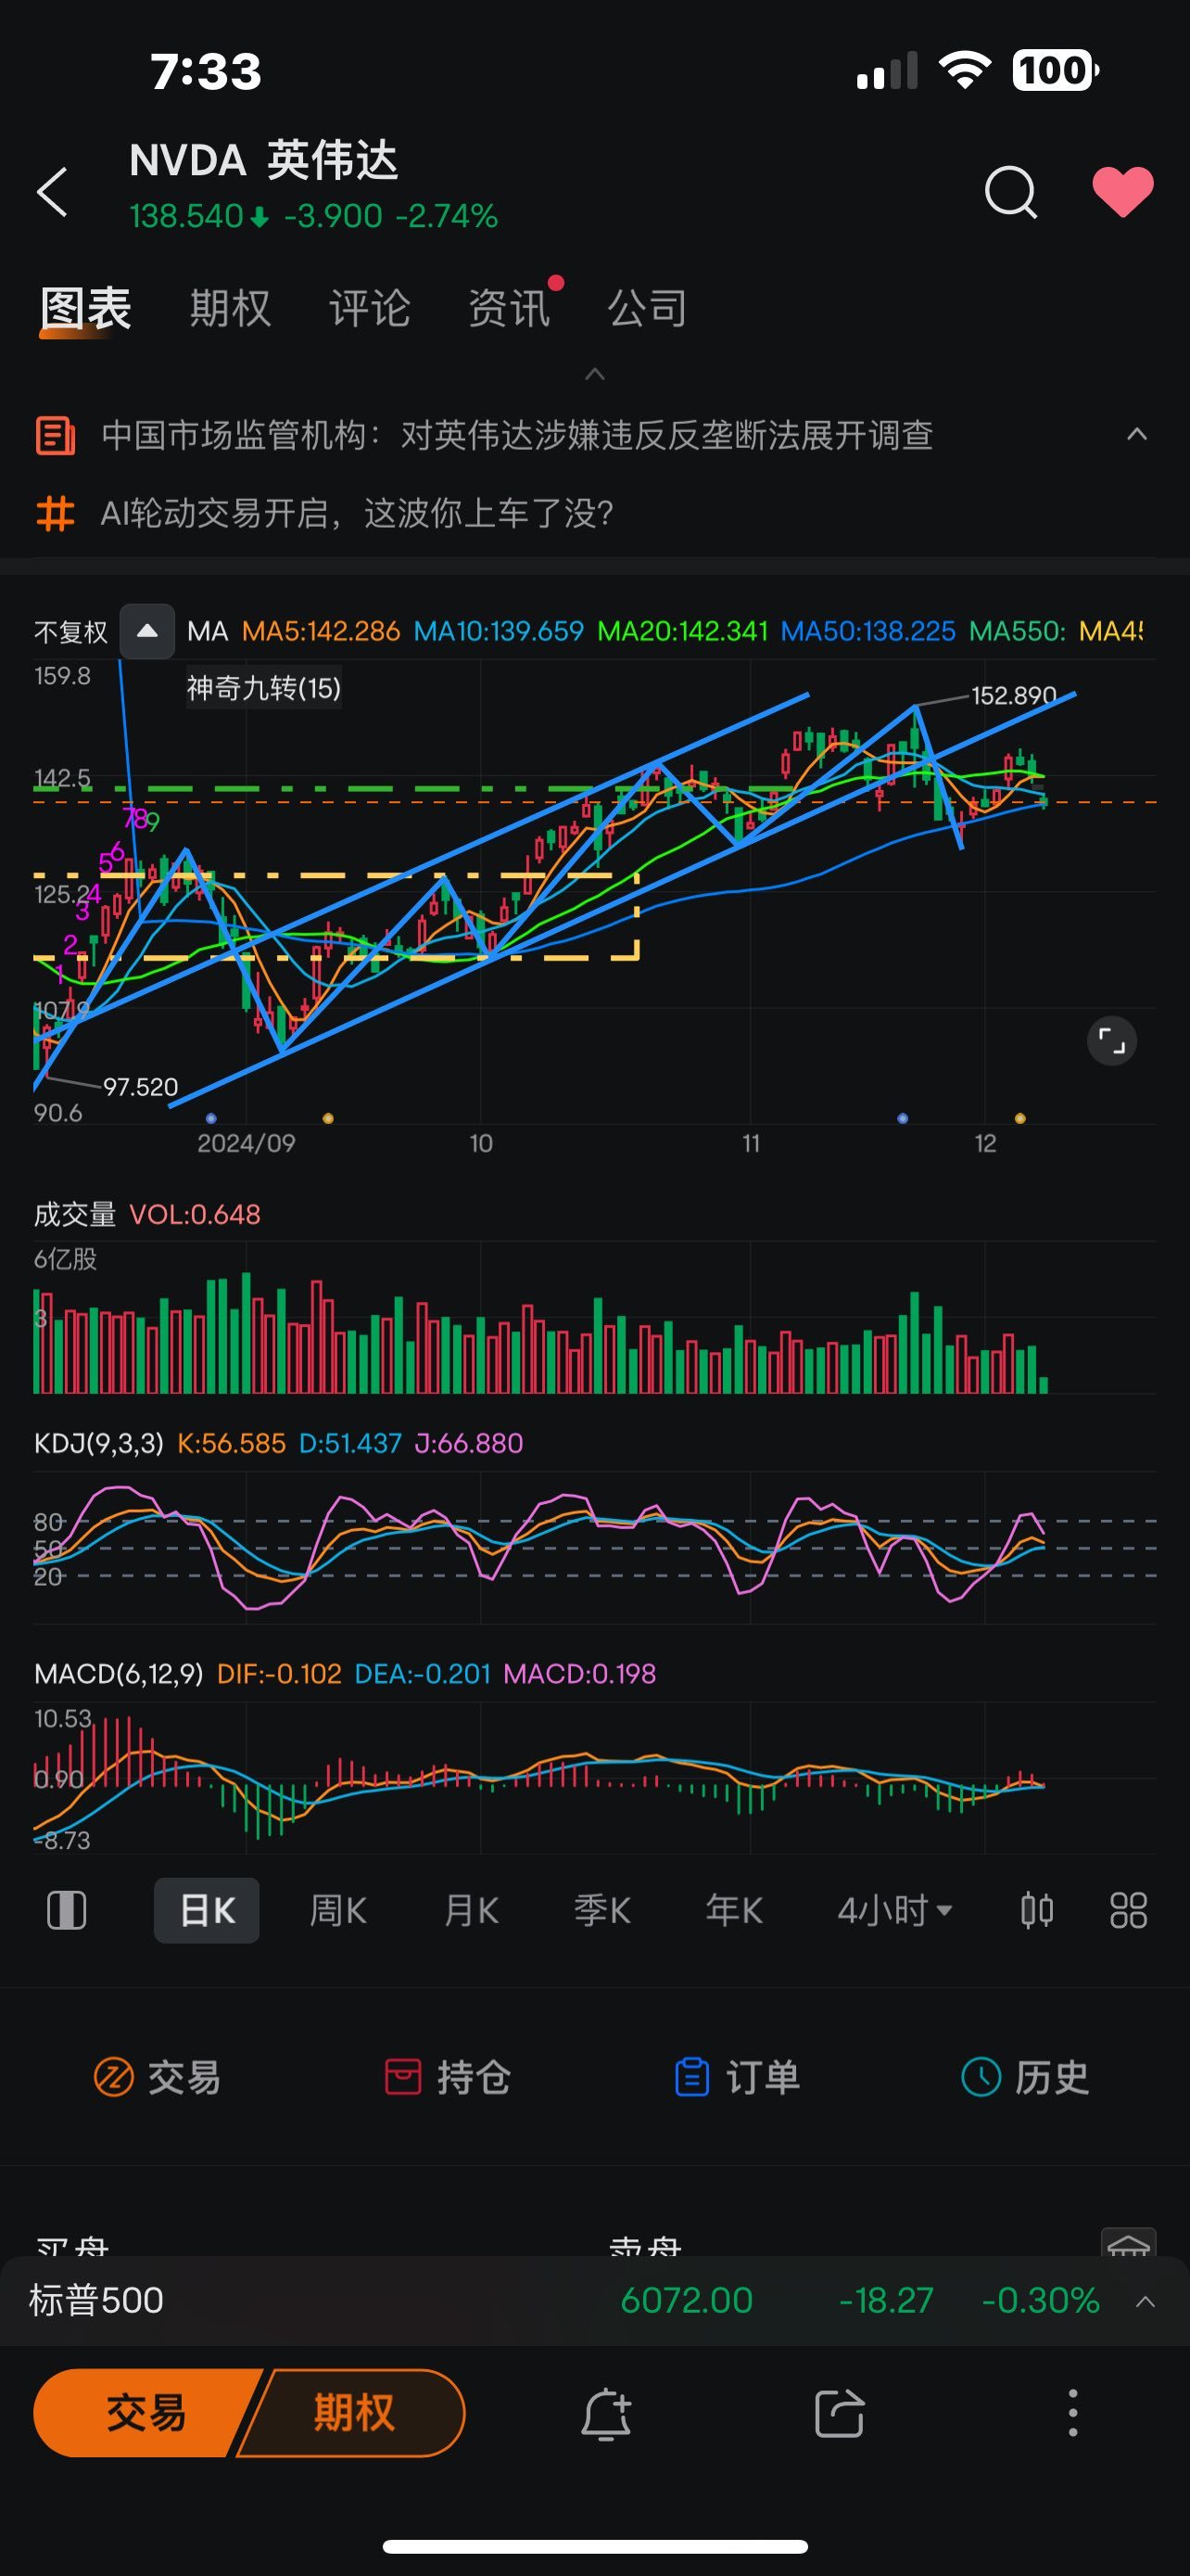Open 持仓 positions
Viewport: 1190px width, 2576px height.
click(448, 2077)
